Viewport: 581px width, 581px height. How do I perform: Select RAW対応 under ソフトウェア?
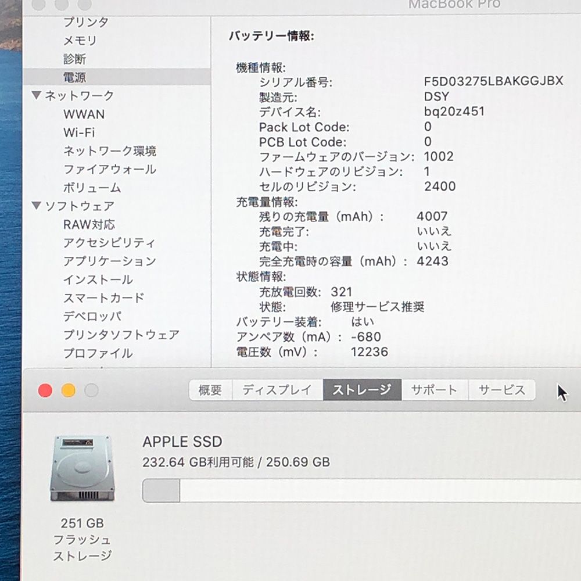(89, 224)
